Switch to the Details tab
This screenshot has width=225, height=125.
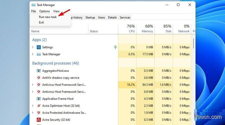[x=112, y=17]
